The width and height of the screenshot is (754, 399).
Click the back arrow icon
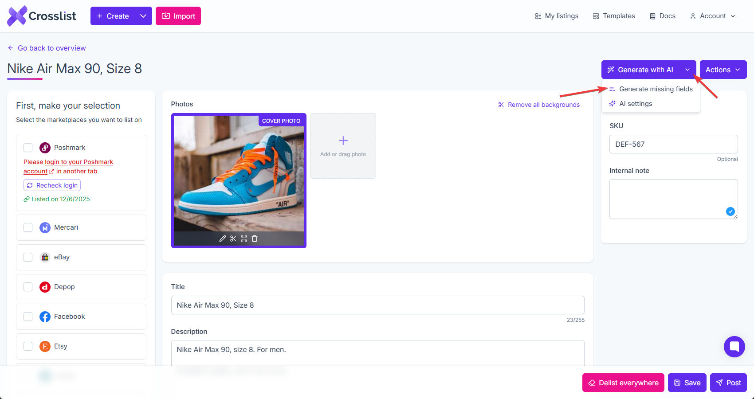tap(11, 48)
